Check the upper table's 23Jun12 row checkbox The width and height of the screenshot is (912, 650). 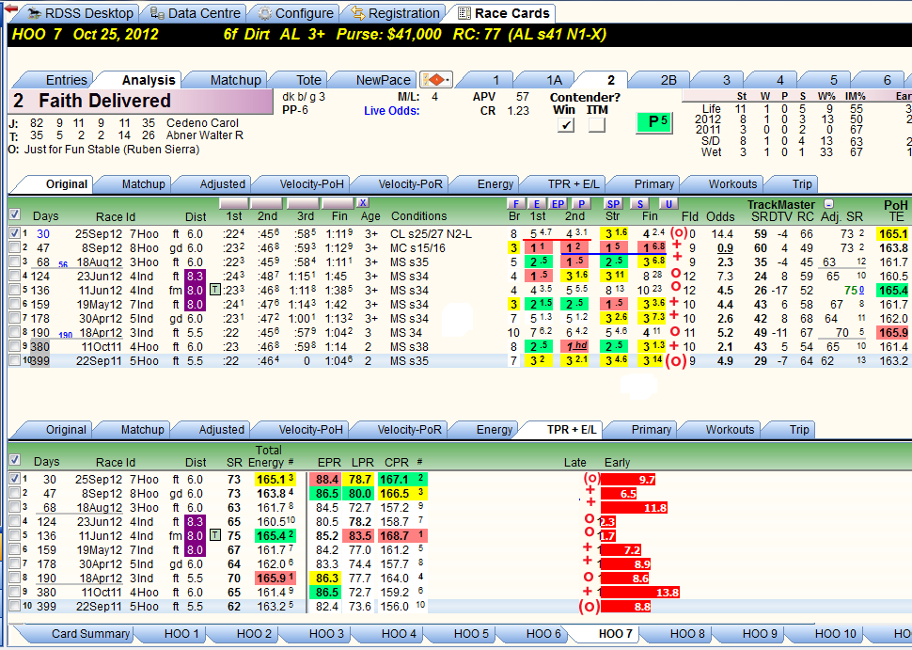point(14,276)
